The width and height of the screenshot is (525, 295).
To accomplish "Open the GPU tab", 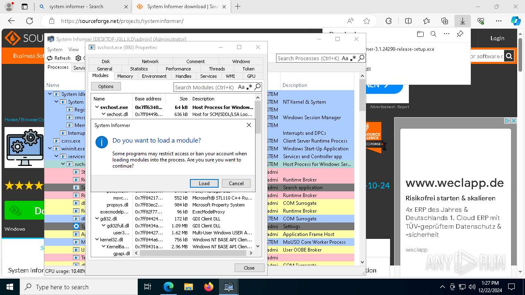I will tap(251, 76).
